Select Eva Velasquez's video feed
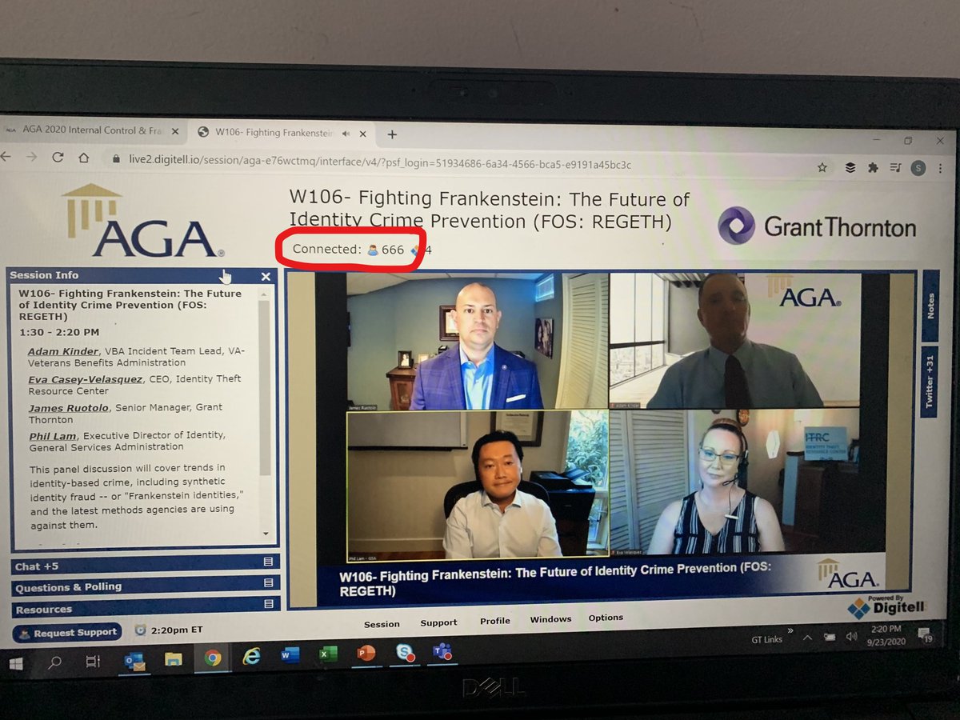 pyautogui.click(x=736, y=481)
